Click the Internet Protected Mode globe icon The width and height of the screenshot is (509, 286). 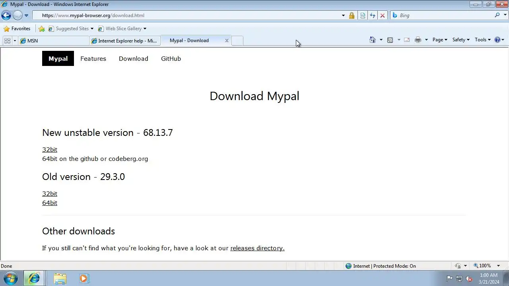coord(348,266)
